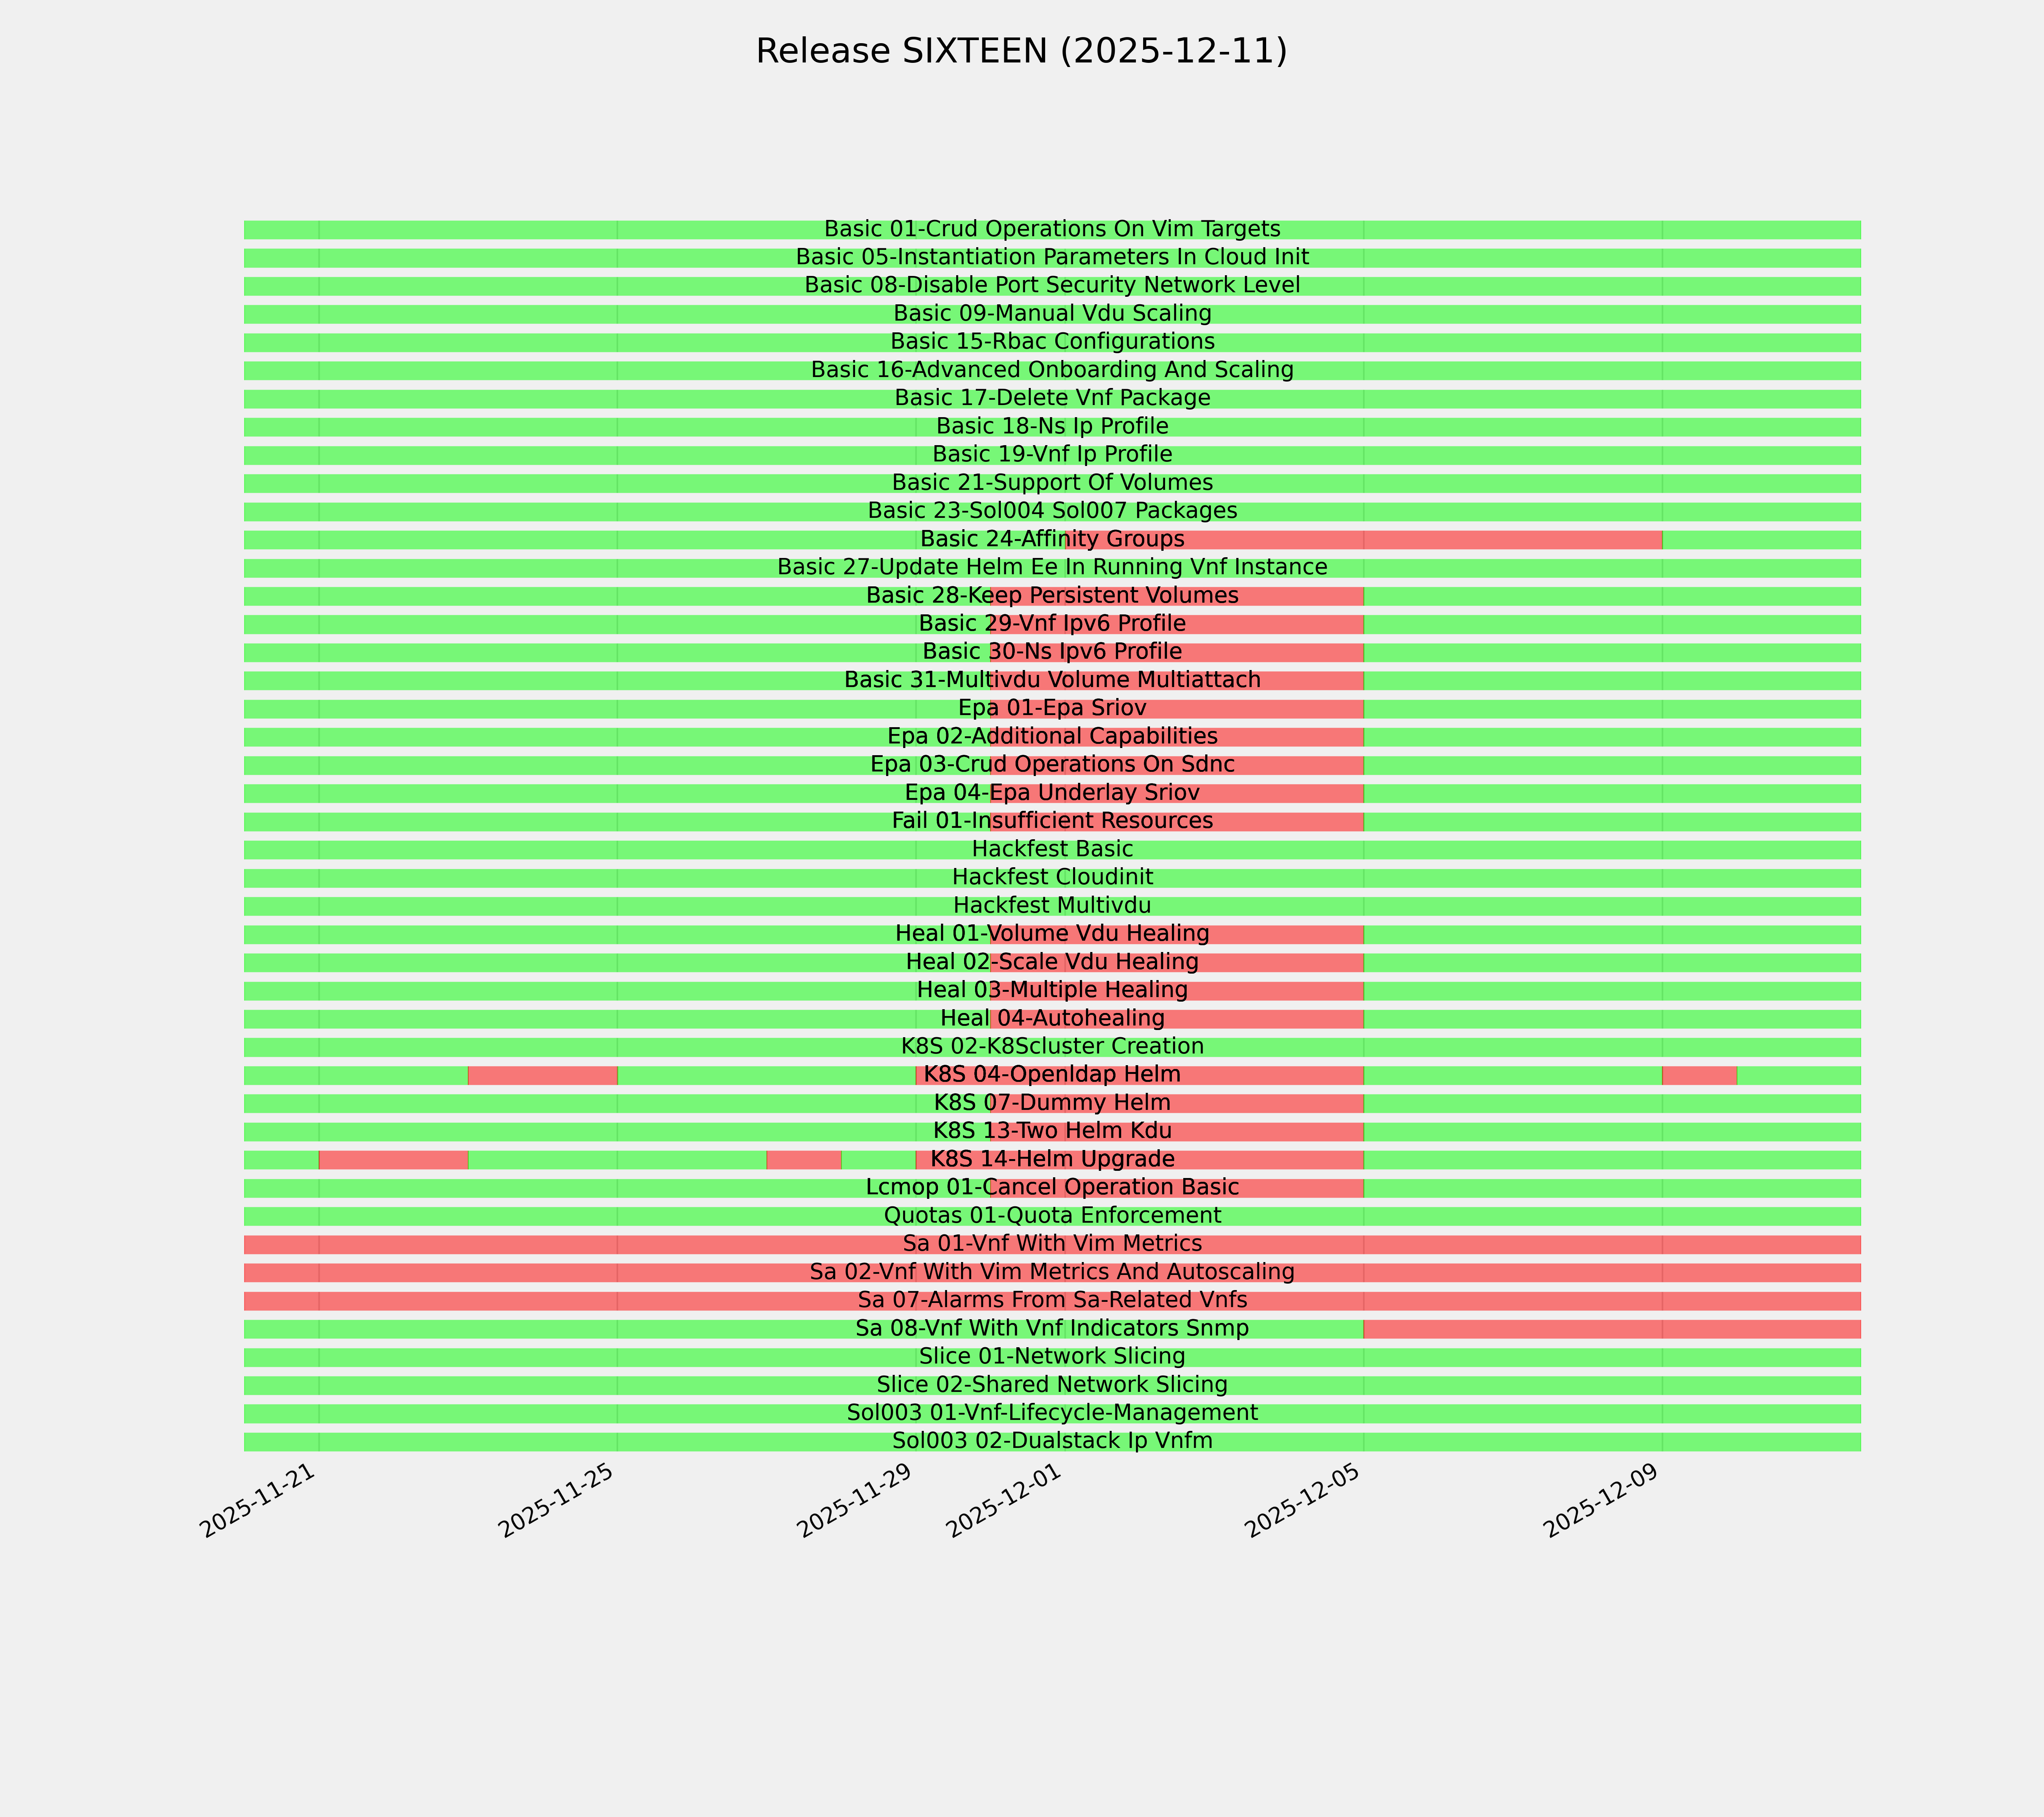
Task: Select the "Slice 01-Network Slicing" label
Action: click(1052, 1357)
